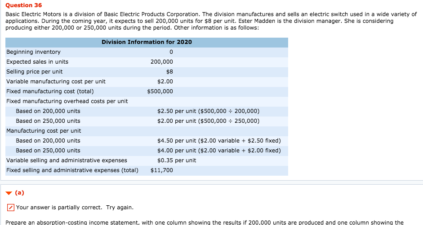The height and width of the screenshot is (225, 423).
Task: Click Fixed selling and administrative expenses (total) label
Action: (72, 170)
